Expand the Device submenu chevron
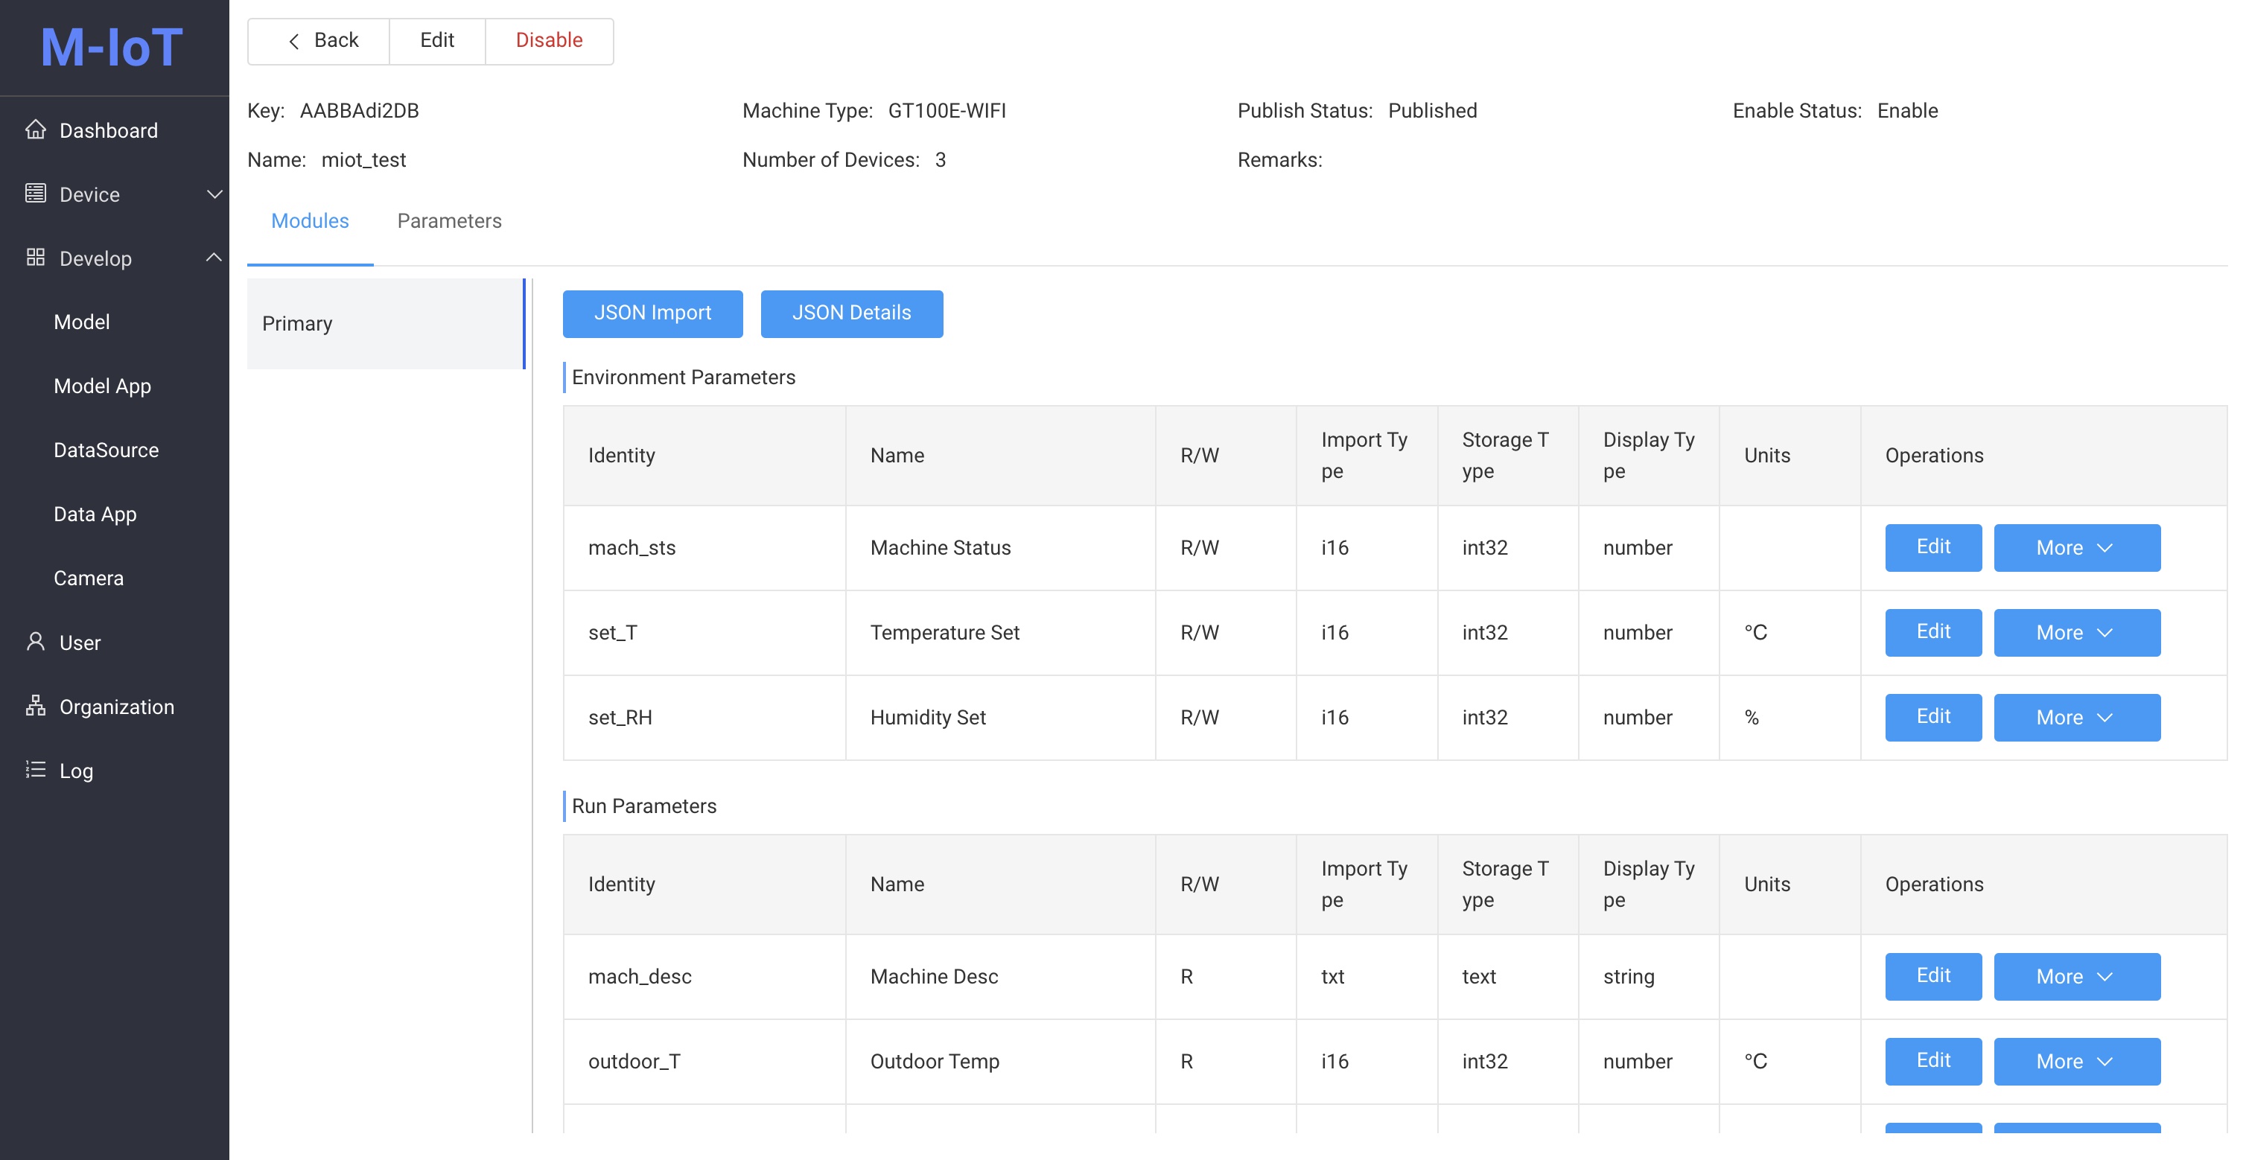Viewport: 2246px width, 1160px height. click(214, 194)
